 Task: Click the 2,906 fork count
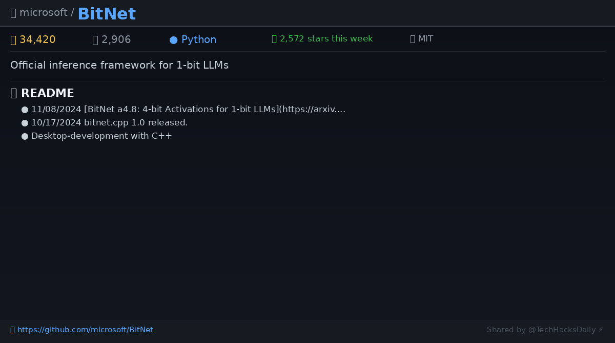click(116, 39)
